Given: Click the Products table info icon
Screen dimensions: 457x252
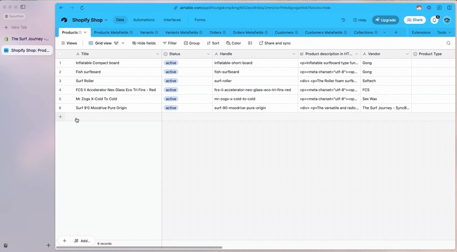Looking at the screenshot, I should click(x=80, y=32).
